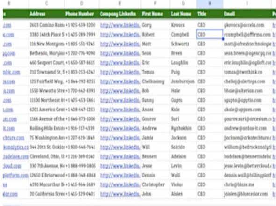Viewport: 276px width, 206px height.
Task: Open LinkedIn link in Gary Kovacs row
Action: [120, 25]
